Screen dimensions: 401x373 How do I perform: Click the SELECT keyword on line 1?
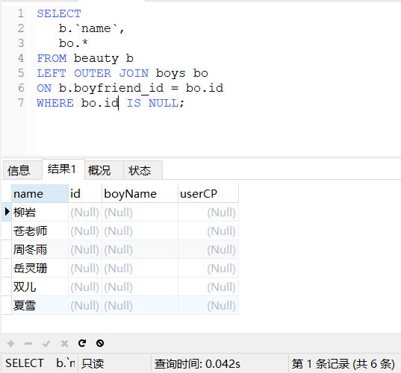coord(59,13)
